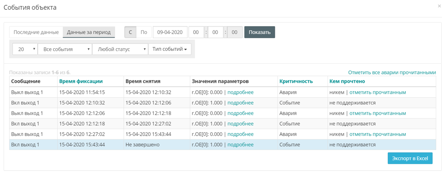Expand the Любой статус dropdown
Screen dimensions: 442x173
point(121,49)
